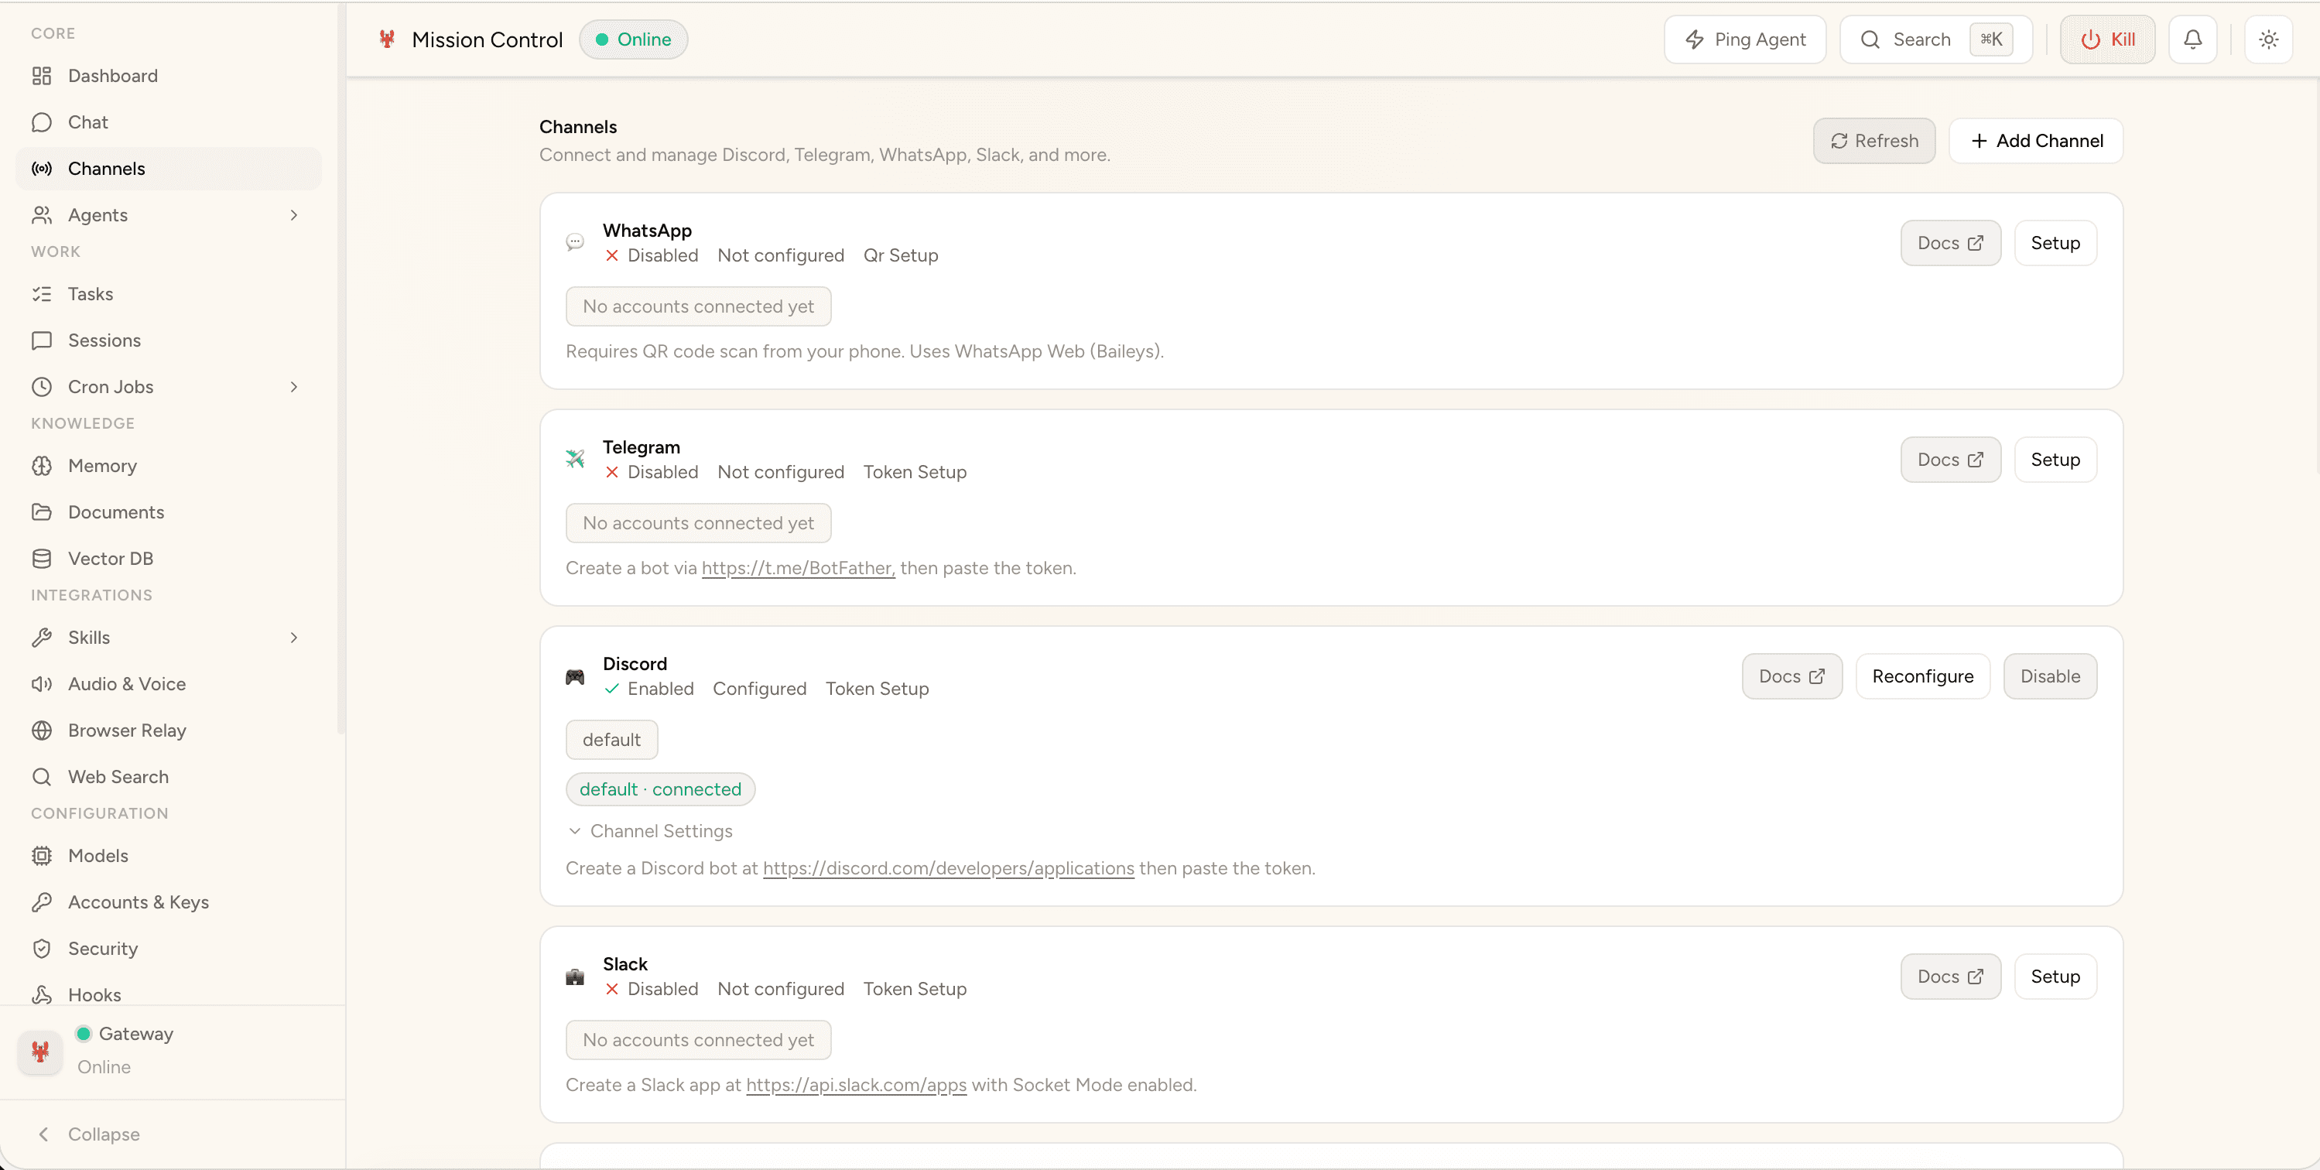Toggle the theme with the sun icon
This screenshot has height=1170, width=2320.
tap(2269, 39)
